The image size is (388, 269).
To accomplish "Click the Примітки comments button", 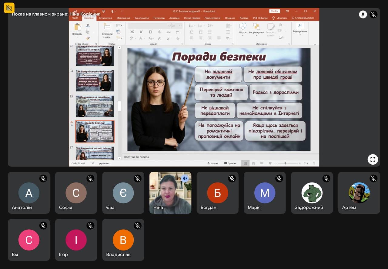I will coord(230,163).
